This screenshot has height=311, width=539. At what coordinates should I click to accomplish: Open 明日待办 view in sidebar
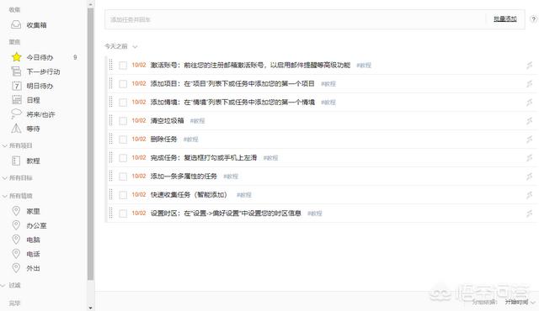(40, 86)
